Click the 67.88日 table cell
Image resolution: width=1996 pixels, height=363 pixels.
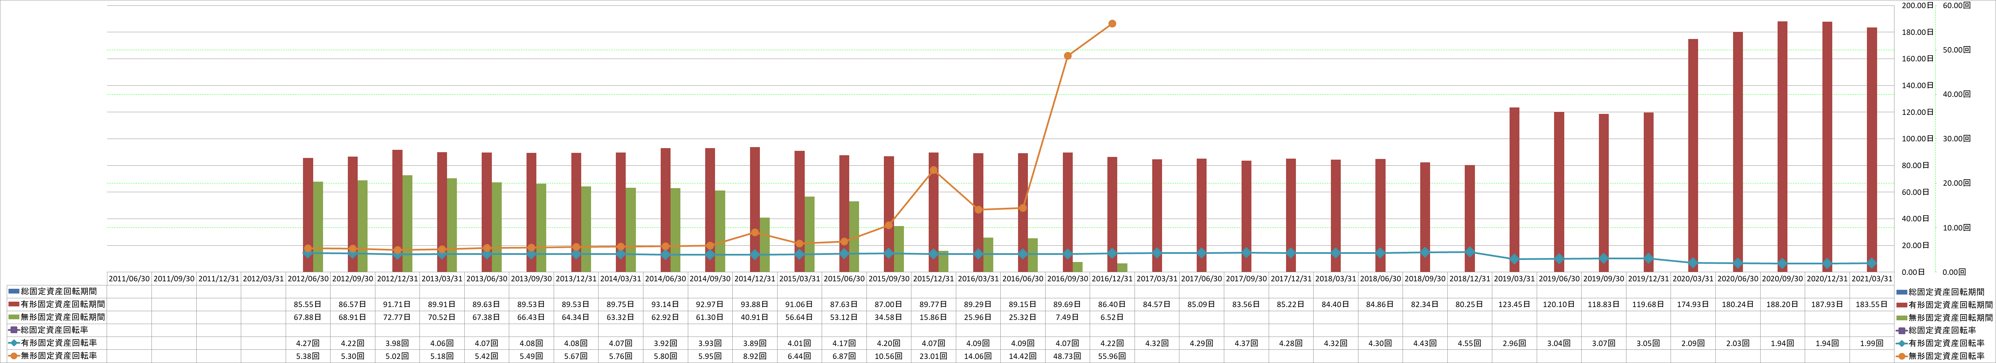(308, 318)
